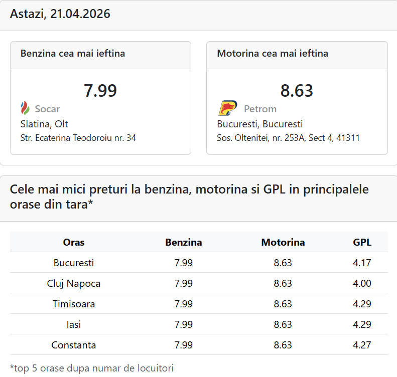Select the Bucuresti row in table
The width and height of the screenshot is (397, 377).
(74, 263)
